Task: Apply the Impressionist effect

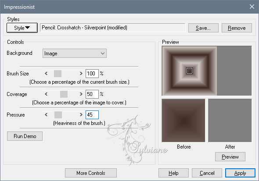Action: (240, 173)
